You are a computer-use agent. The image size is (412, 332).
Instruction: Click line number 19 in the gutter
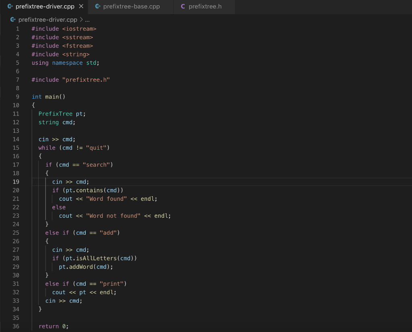pos(16,181)
